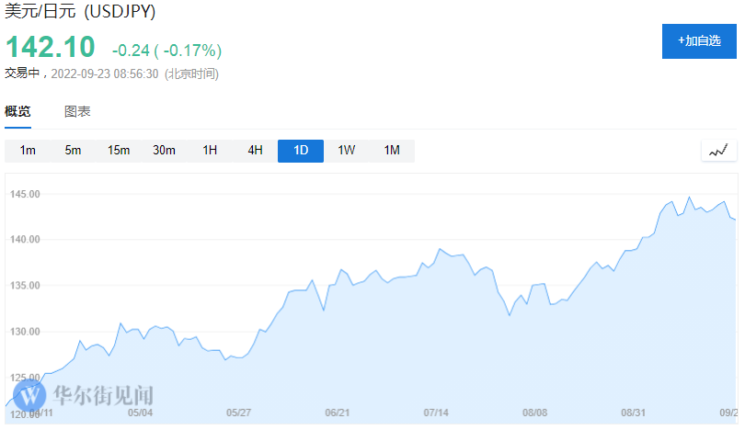Select the 1M monthly timeframe
The image size is (745, 430).
tap(392, 151)
